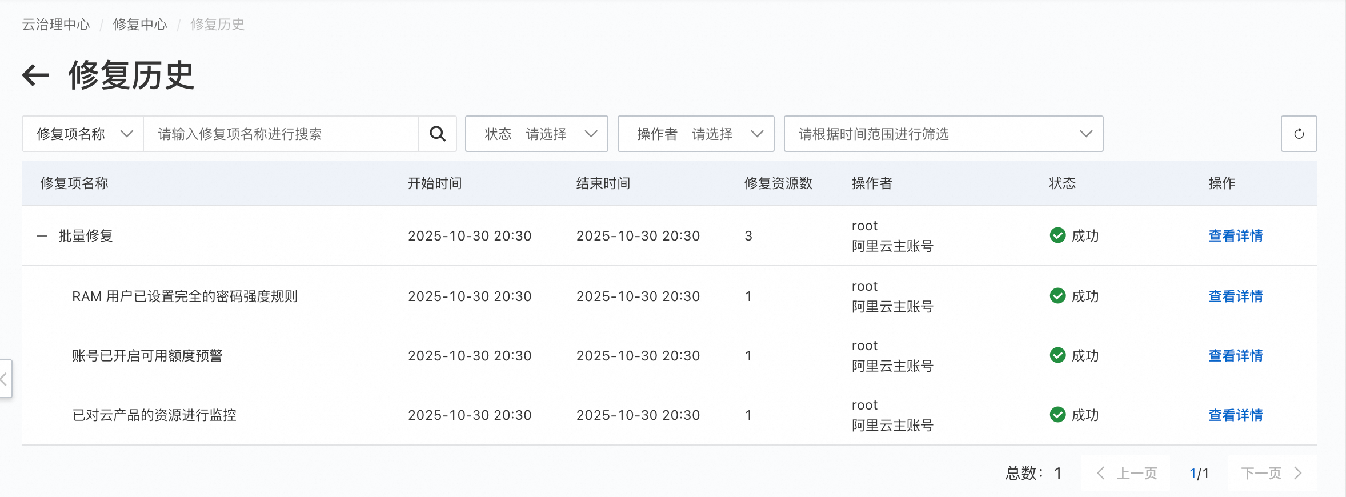Click the success icon in RAM 用户 row

click(x=1057, y=296)
